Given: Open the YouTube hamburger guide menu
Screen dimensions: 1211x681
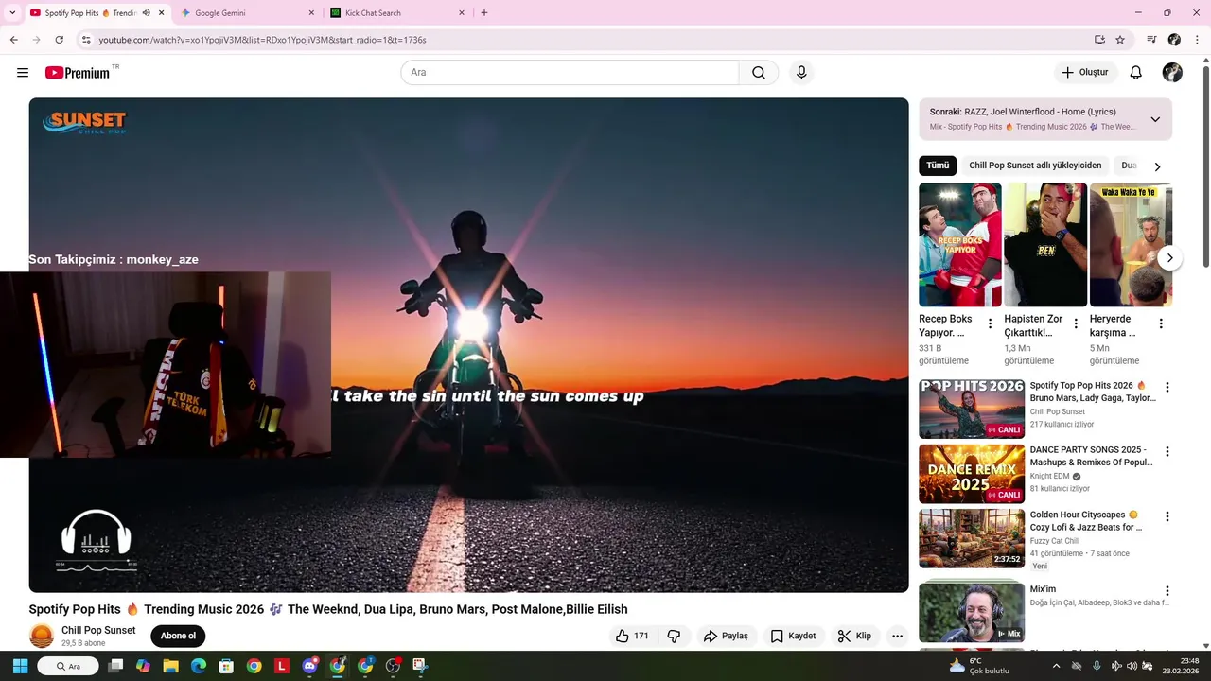Looking at the screenshot, I should coord(23,73).
